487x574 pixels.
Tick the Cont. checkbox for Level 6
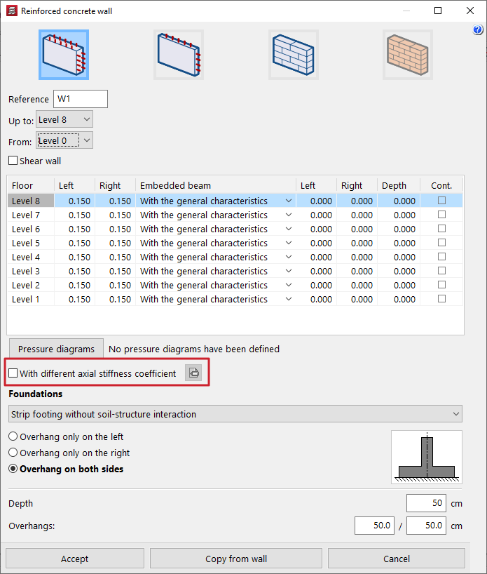click(x=441, y=229)
